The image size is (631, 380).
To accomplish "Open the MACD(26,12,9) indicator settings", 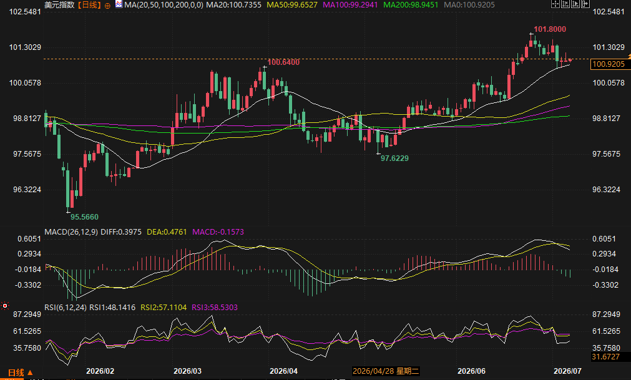I will [x=71, y=232].
